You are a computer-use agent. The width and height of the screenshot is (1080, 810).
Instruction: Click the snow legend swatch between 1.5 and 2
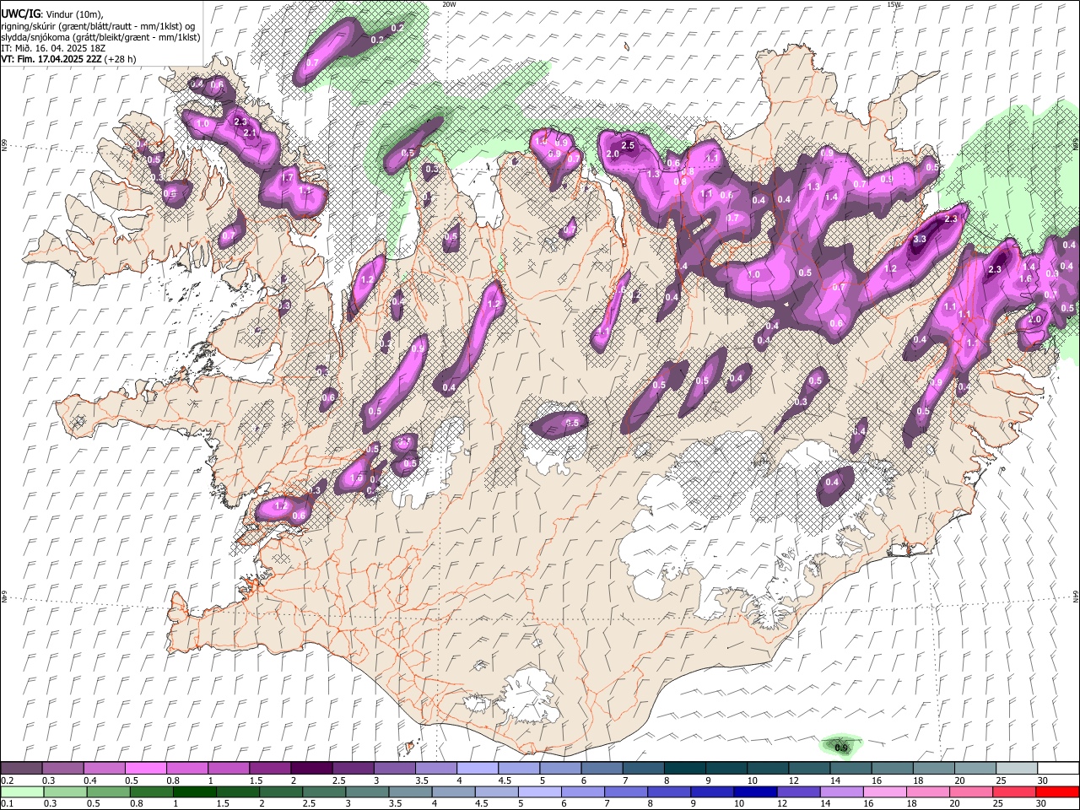(x=269, y=769)
